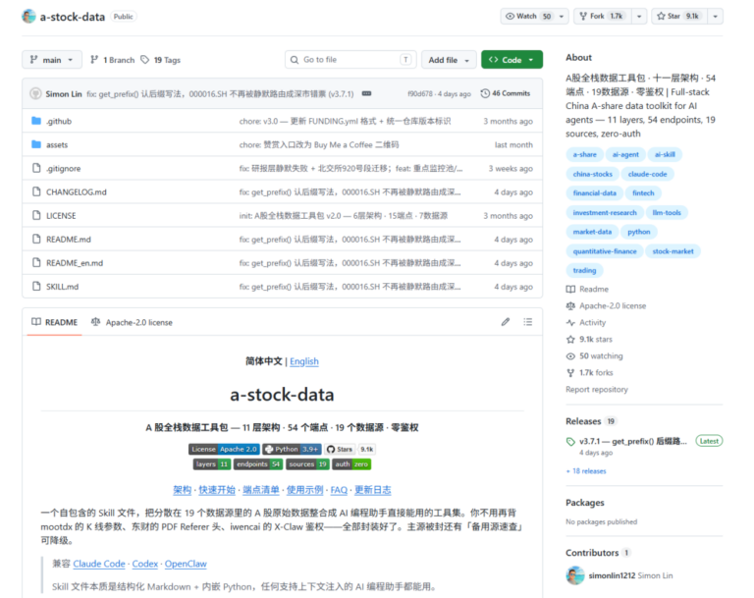This screenshot has width=754, height=598.
Task: Open the Contributors heading link
Action: coord(592,552)
